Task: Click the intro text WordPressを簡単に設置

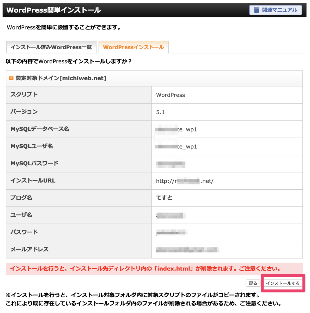Action: point(64,27)
